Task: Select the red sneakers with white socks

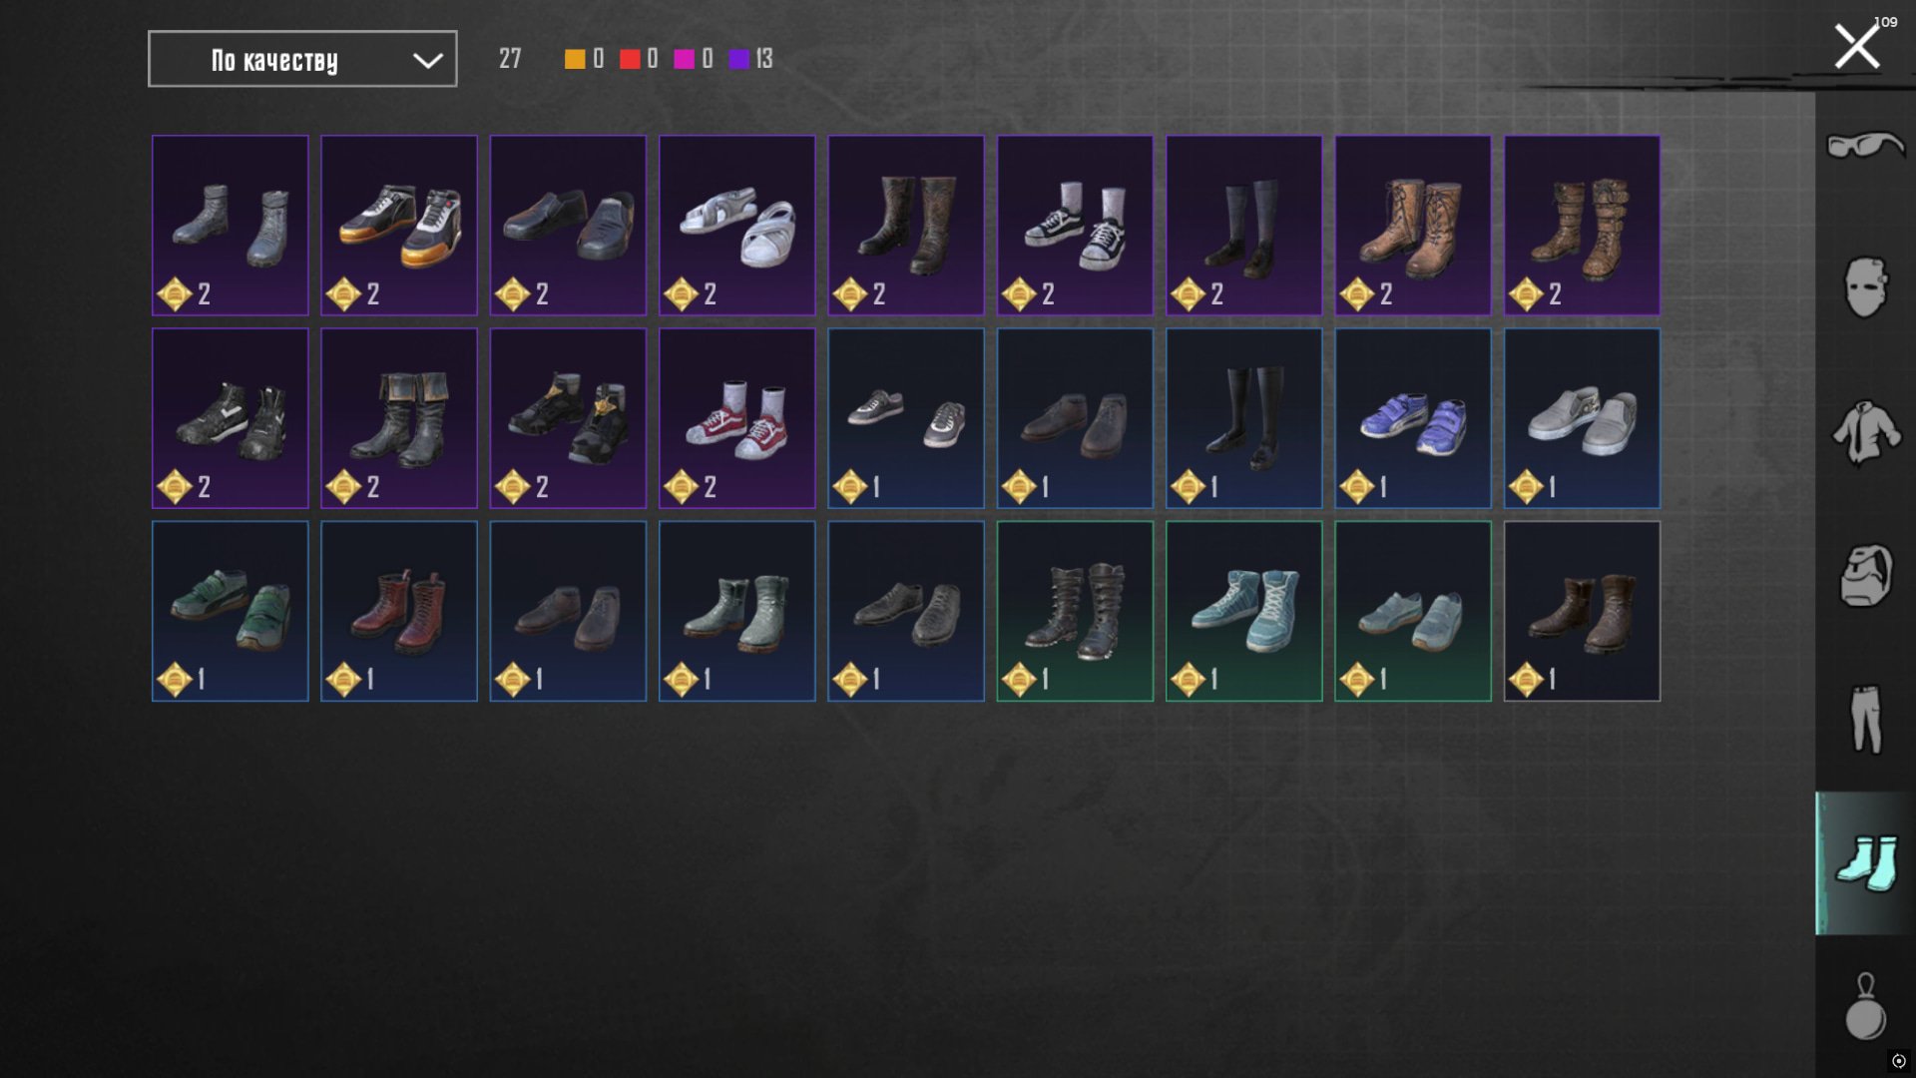Action: pyautogui.click(x=736, y=418)
